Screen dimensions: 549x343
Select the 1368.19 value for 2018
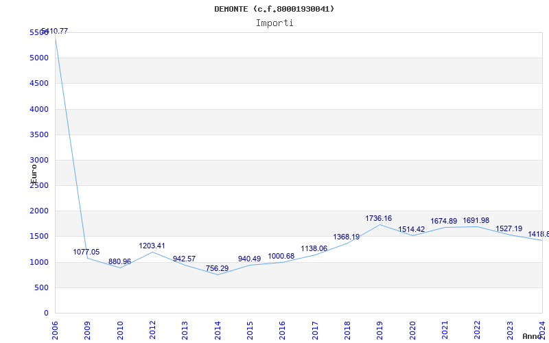[x=347, y=237]
